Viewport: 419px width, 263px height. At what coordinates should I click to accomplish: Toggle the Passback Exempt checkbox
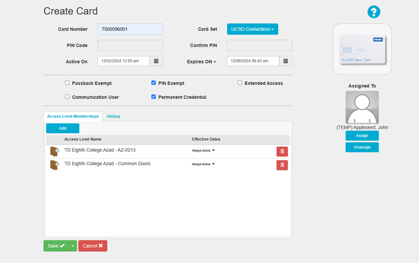coord(67,83)
